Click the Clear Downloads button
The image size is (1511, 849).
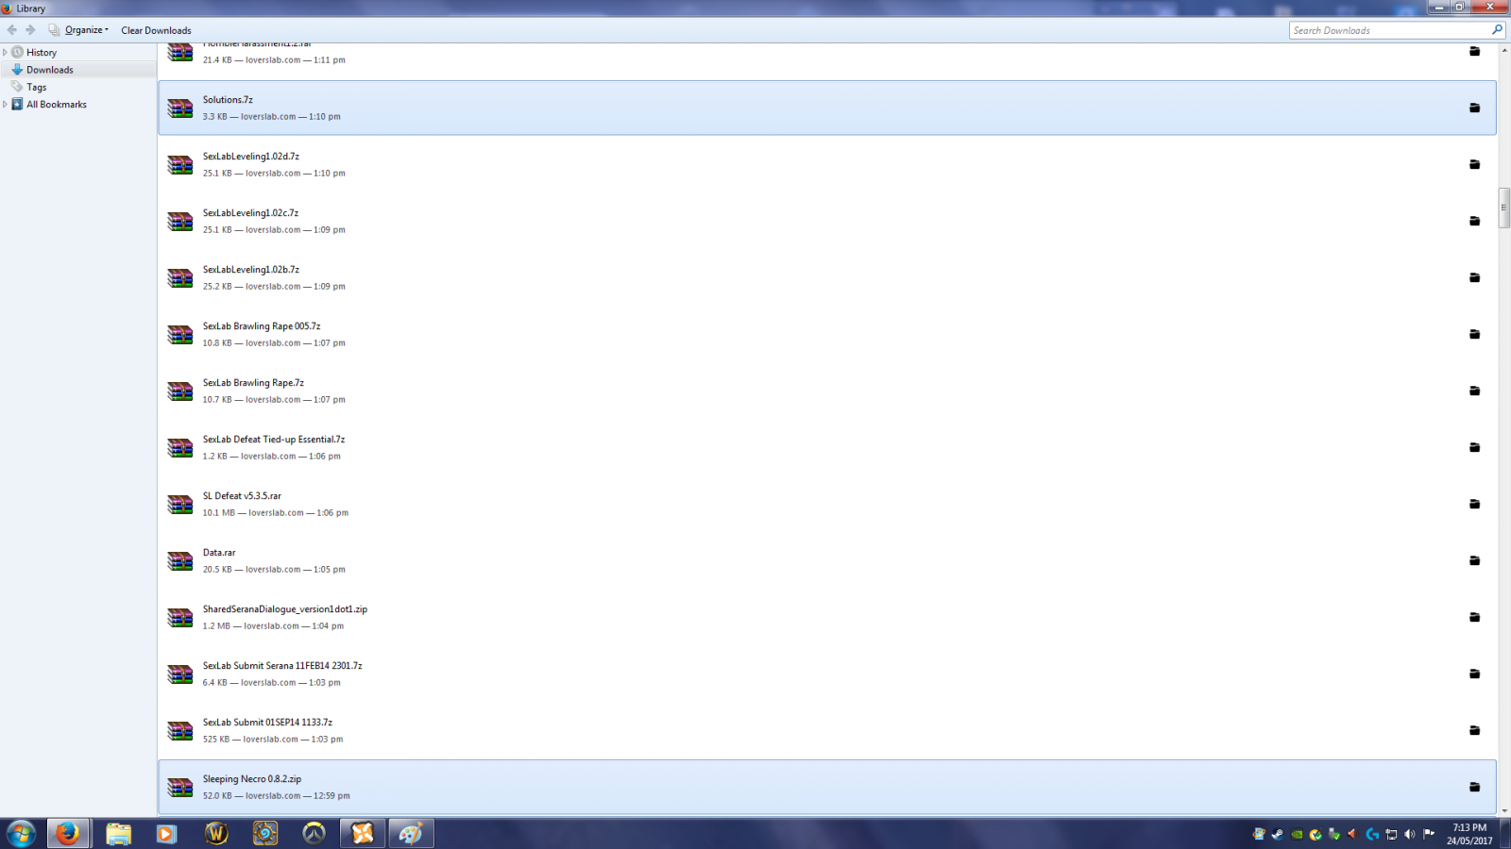coord(156,30)
